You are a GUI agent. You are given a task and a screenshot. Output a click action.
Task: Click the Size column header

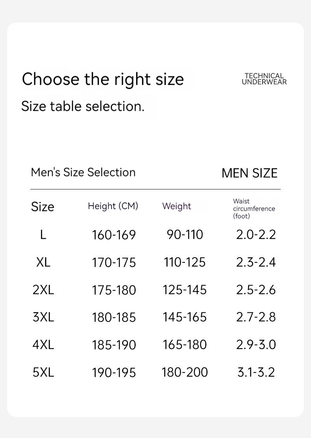[x=43, y=207]
